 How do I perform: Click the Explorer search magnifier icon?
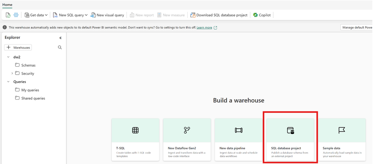pos(60,47)
